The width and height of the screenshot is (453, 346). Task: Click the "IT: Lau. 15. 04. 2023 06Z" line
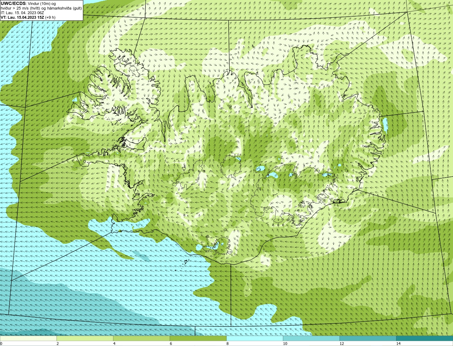(x=22, y=13)
